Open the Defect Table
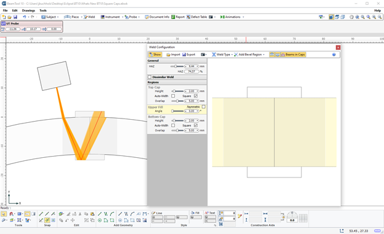 pos(197,17)
